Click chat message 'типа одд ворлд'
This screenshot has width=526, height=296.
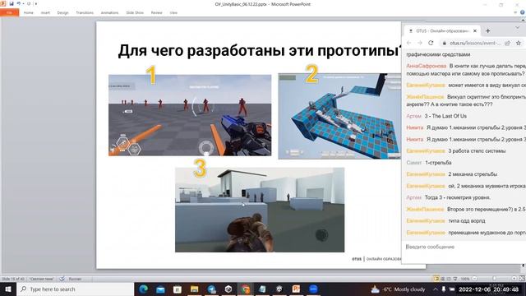point(467,221)
